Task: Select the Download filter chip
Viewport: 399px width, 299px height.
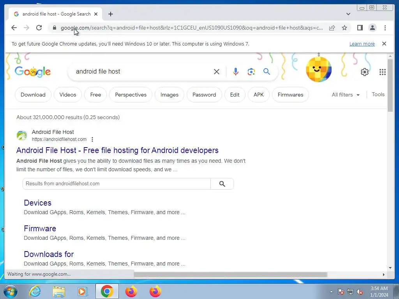Action: coord(33,95)
